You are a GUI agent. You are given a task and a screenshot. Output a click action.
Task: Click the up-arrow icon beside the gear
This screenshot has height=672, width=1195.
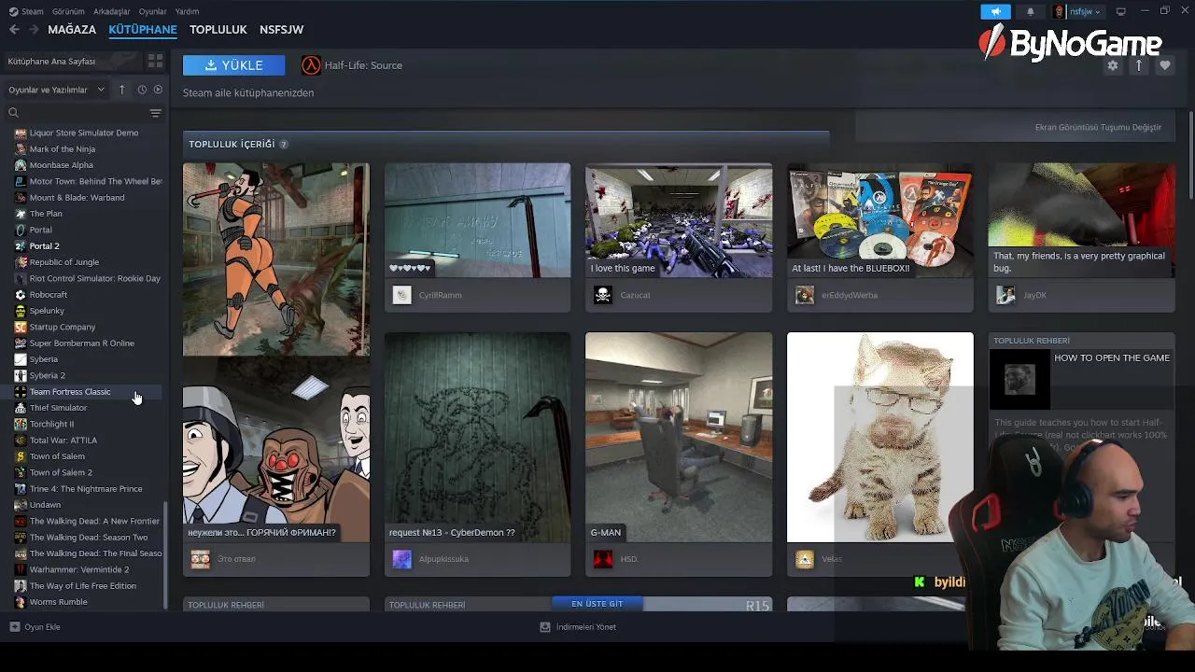[x=1138, y=65]
